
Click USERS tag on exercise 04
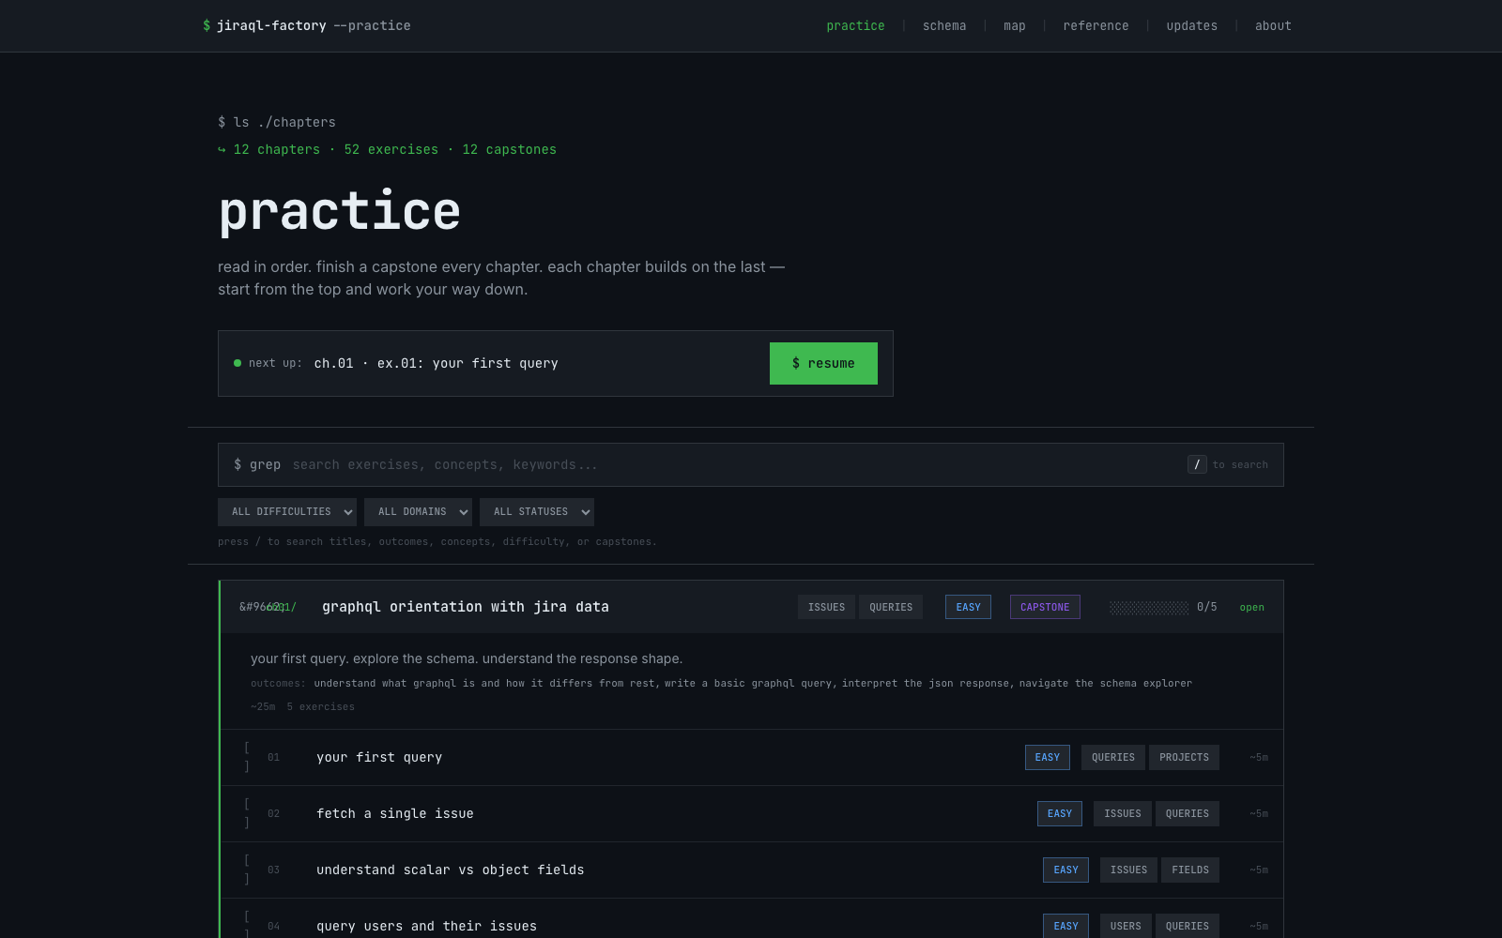pyautogui.click(x=1126, y=926)
